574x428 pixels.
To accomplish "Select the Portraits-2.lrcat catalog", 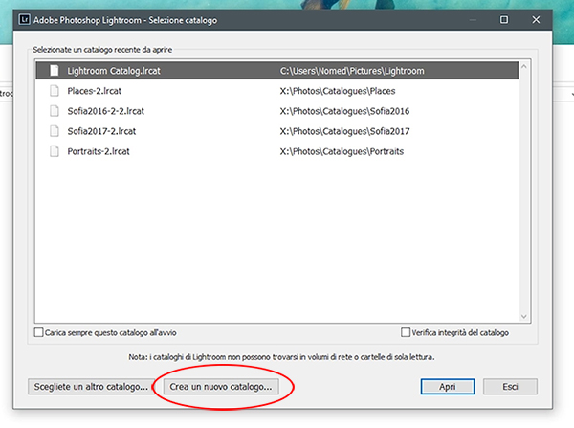I will point(277,151).
